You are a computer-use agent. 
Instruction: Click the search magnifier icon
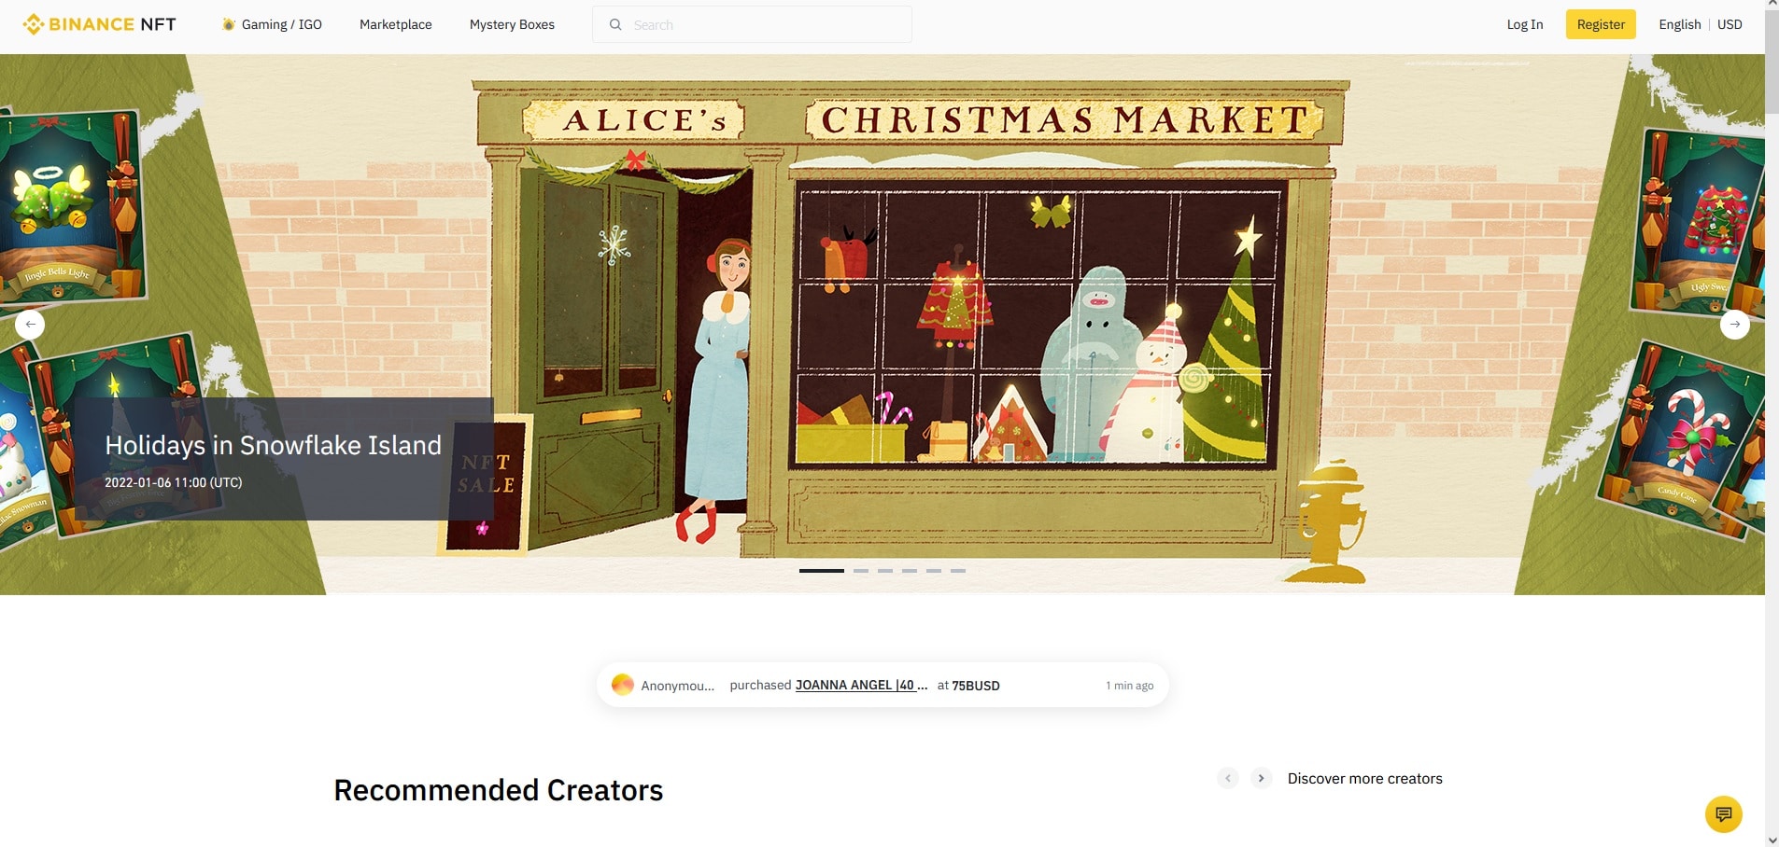coord(615,24)
